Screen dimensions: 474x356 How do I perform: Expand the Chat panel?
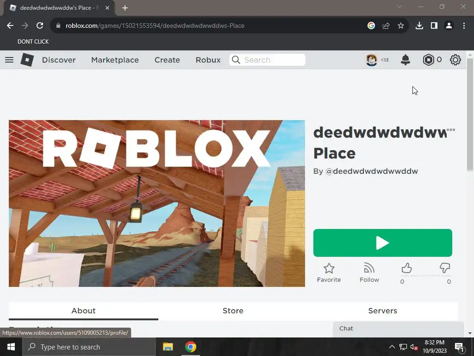pos(398,329)
